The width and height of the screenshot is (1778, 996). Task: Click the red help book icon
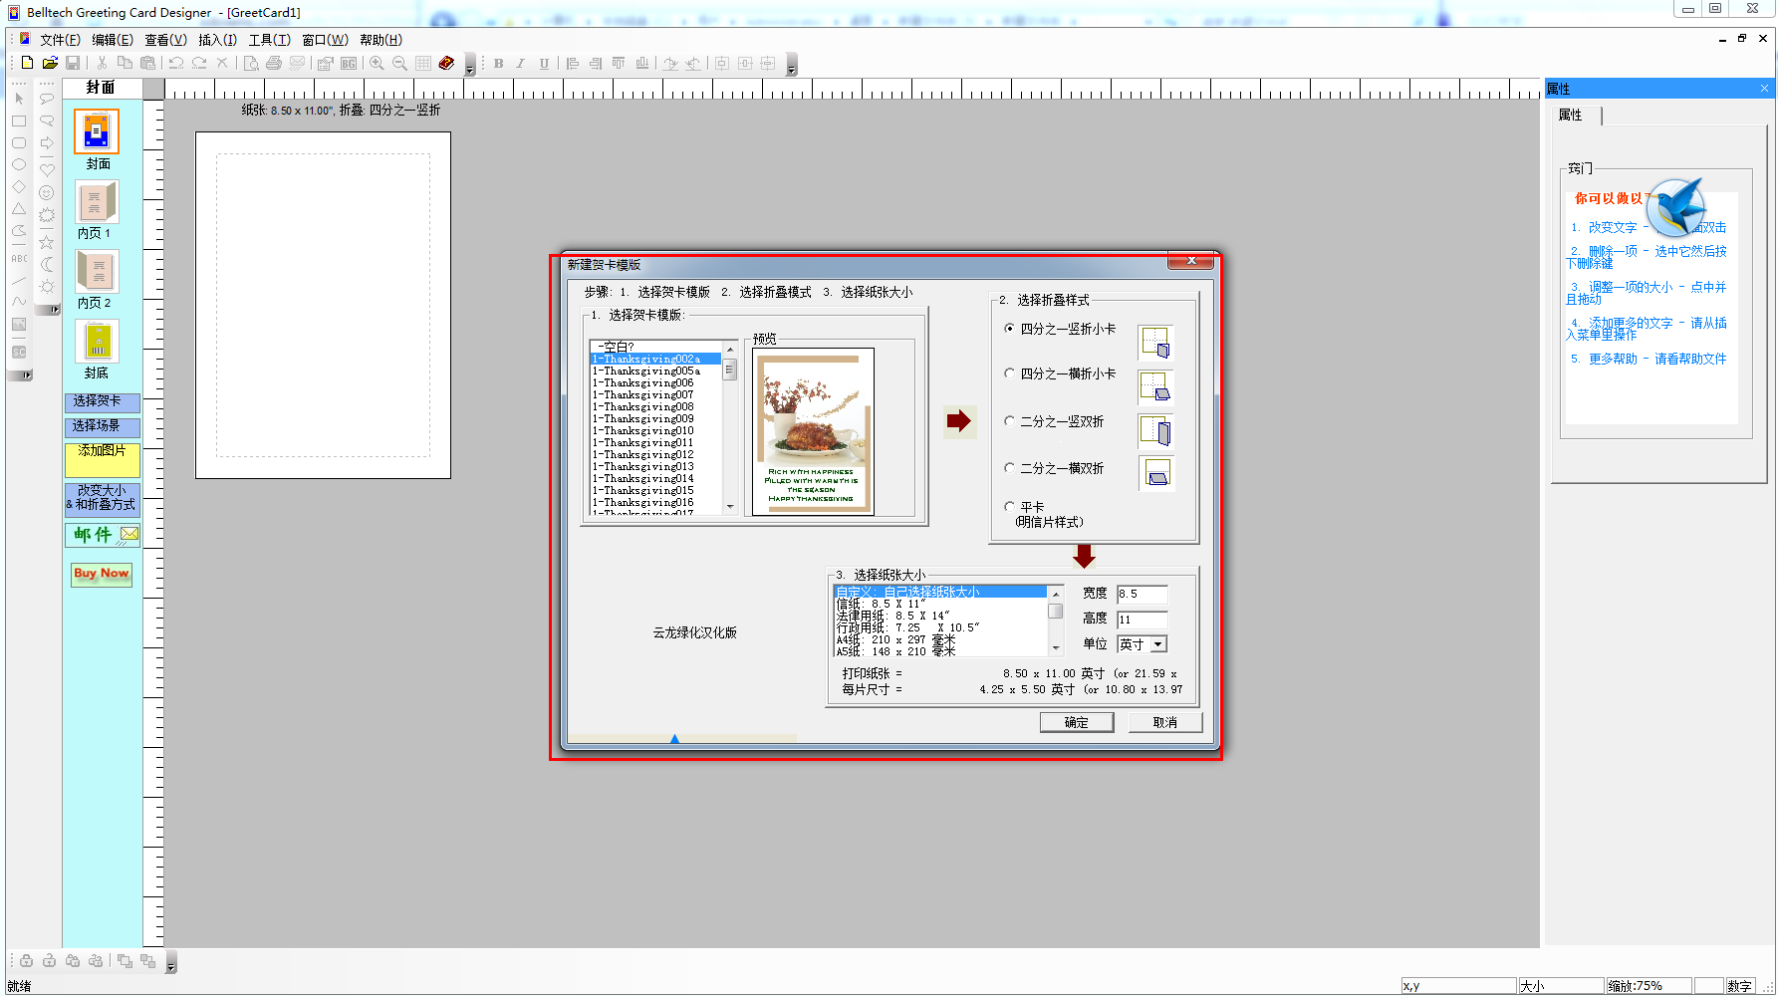446,63
